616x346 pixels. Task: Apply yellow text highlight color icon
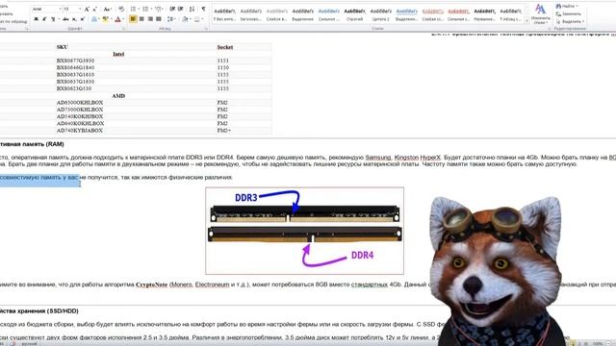click(x=105, y=19)
